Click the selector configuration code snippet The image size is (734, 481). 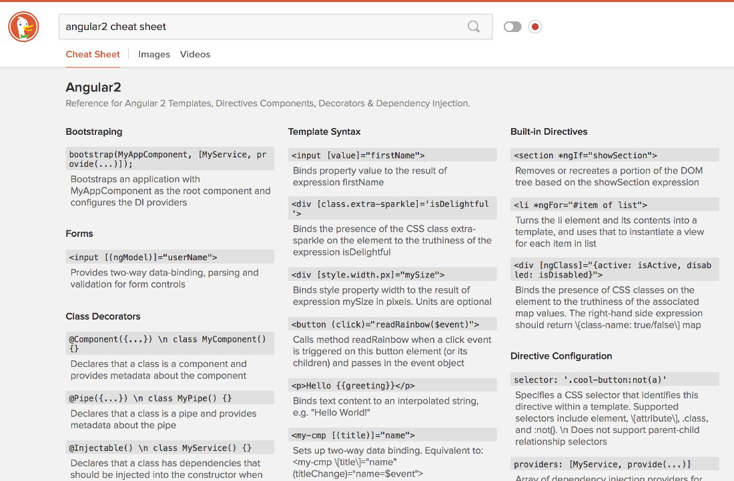[614, 379]
